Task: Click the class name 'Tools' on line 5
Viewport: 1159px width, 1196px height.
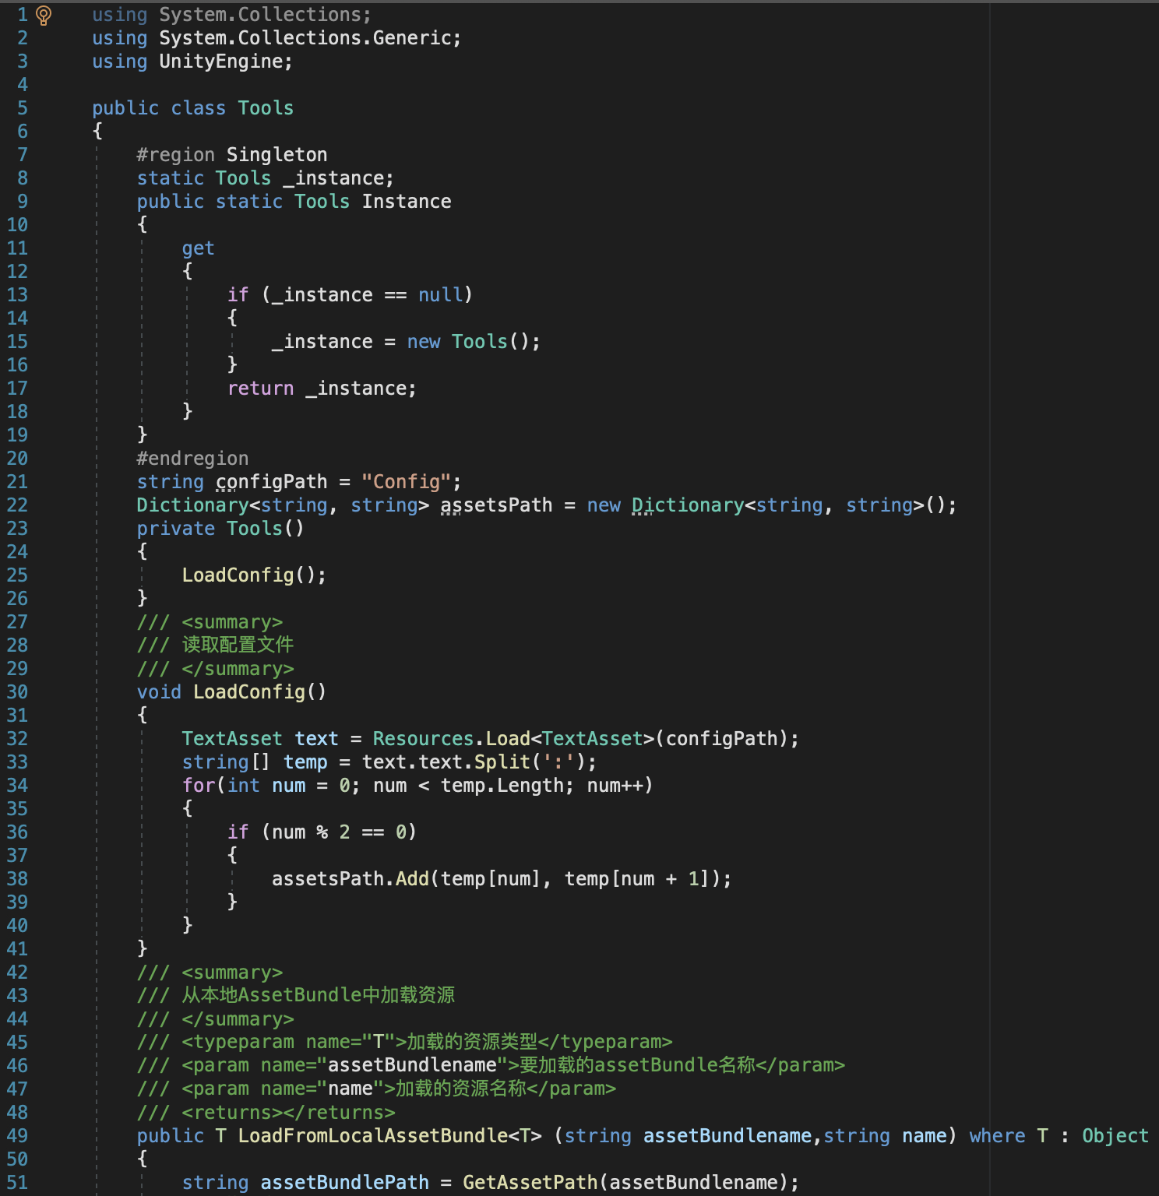Action: click(266, 108)
